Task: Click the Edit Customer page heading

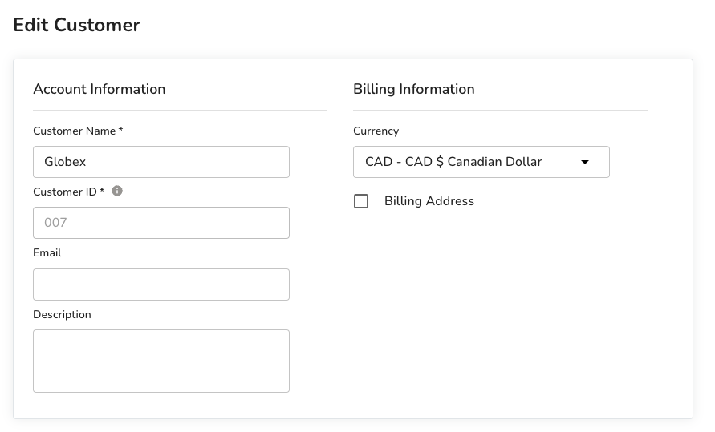Action: tap(77, 26)
